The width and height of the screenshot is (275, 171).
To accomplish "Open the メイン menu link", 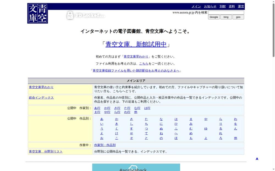I will [x=196, y=7].
